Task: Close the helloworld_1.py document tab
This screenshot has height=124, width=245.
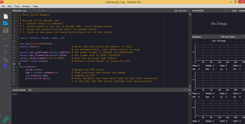Action: point(43,10)
